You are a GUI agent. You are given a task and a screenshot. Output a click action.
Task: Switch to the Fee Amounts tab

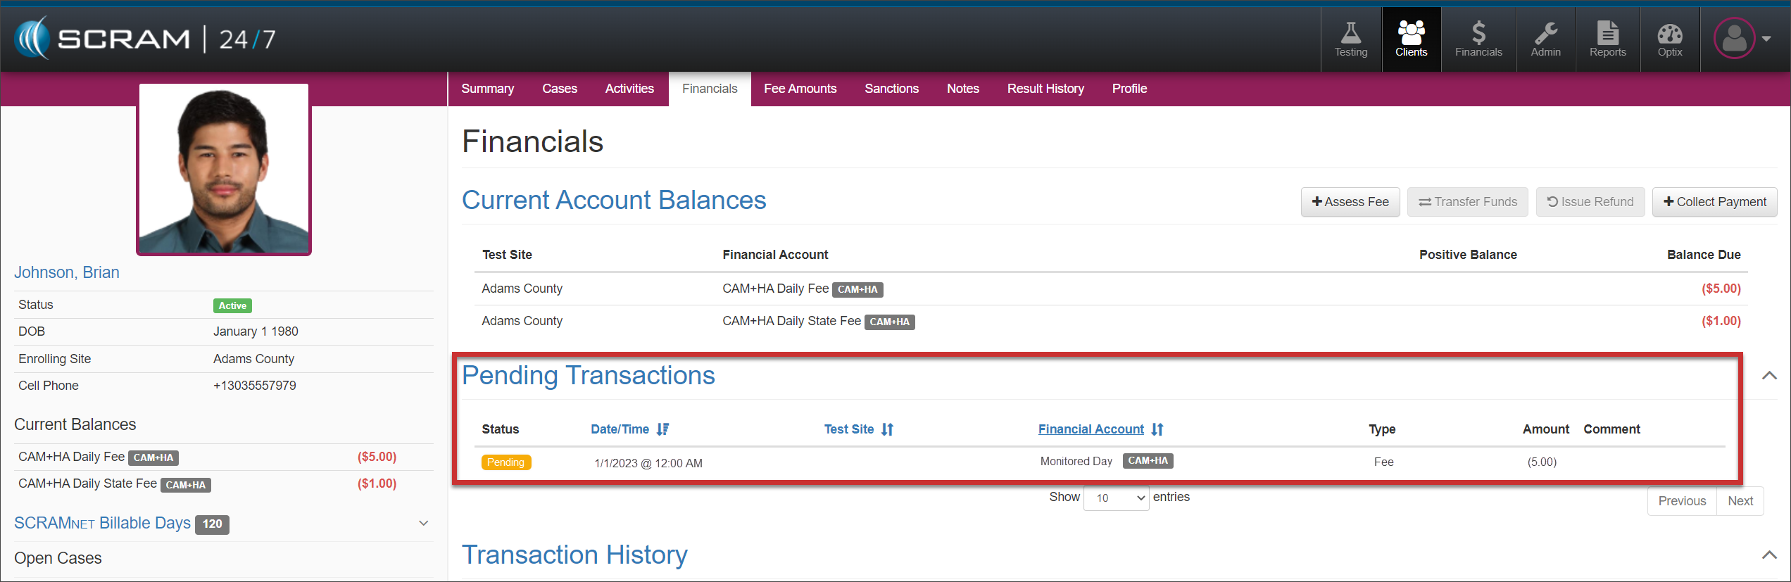[800, 89]
